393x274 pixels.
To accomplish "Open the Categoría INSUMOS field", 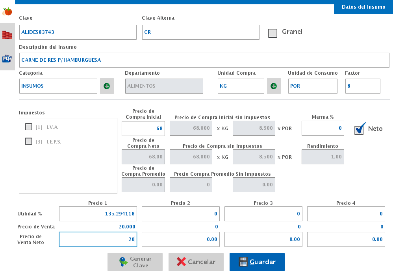I will 58,86.
